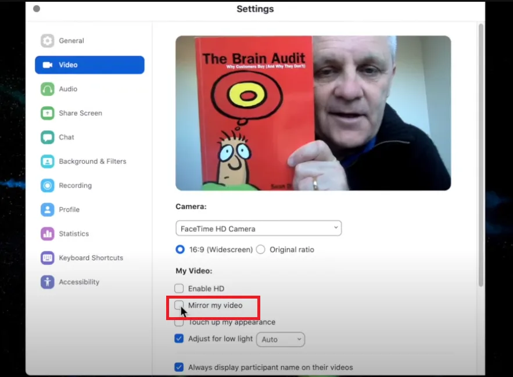Uncheck Adjust for low light
The width and height of the screenshot is (513, 377).
tap(179, 339)
